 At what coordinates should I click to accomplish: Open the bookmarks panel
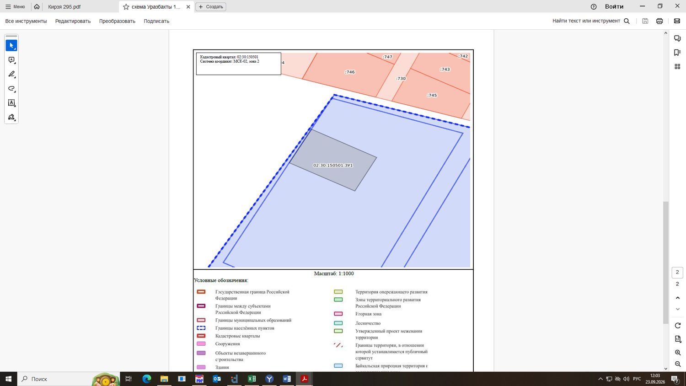[677, 53]
